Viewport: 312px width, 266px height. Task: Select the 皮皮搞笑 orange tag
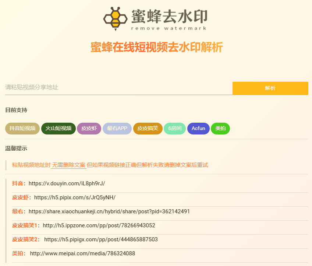coord(148,129)
